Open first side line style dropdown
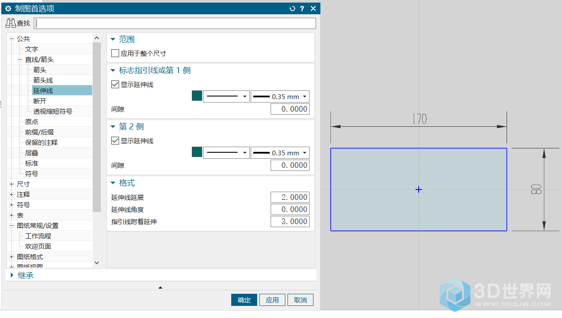Image resolution: width=562 pixels, height=318 pixels. 226,96
